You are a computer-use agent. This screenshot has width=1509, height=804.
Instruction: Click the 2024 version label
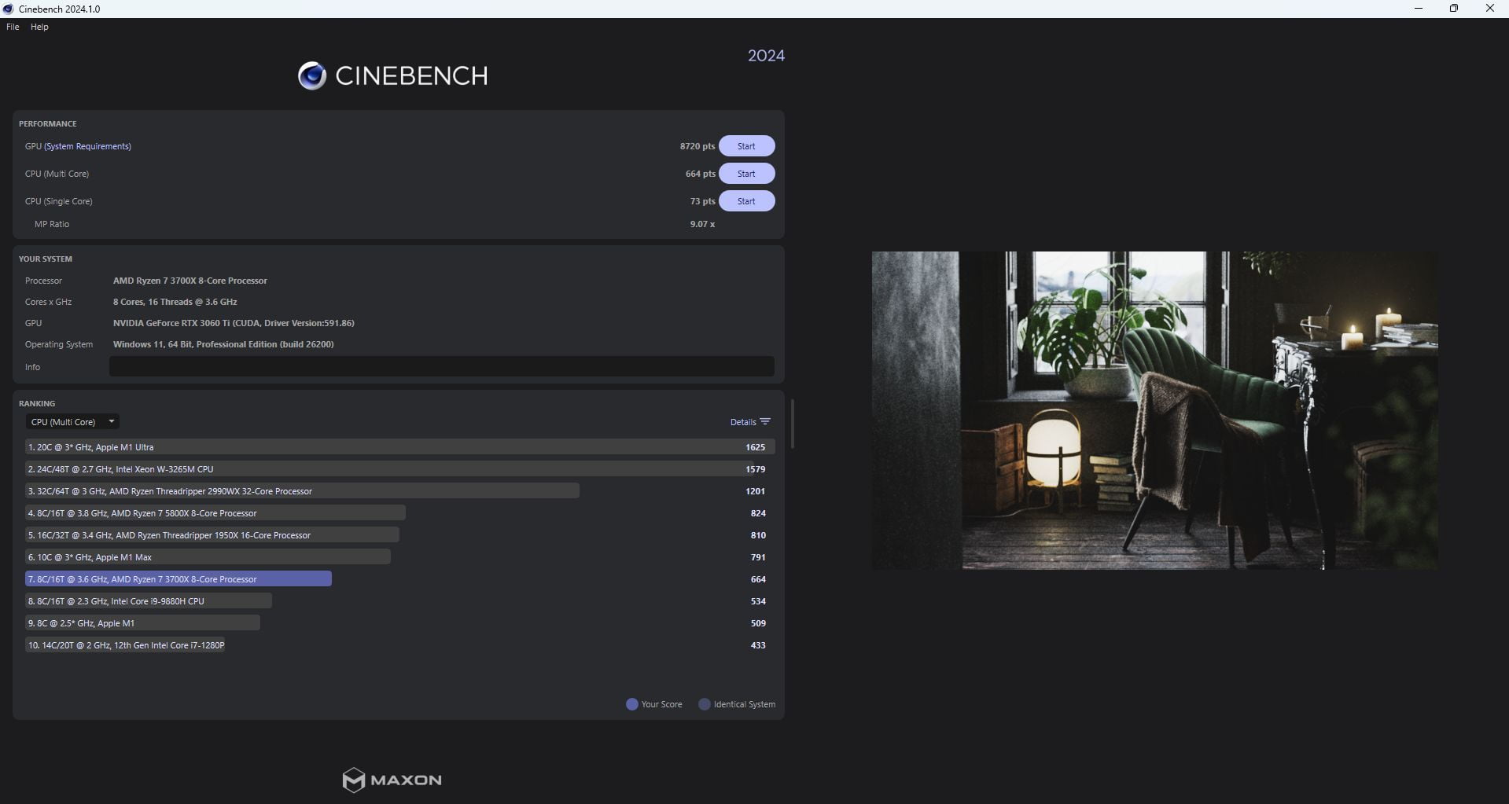click(766, 55)
